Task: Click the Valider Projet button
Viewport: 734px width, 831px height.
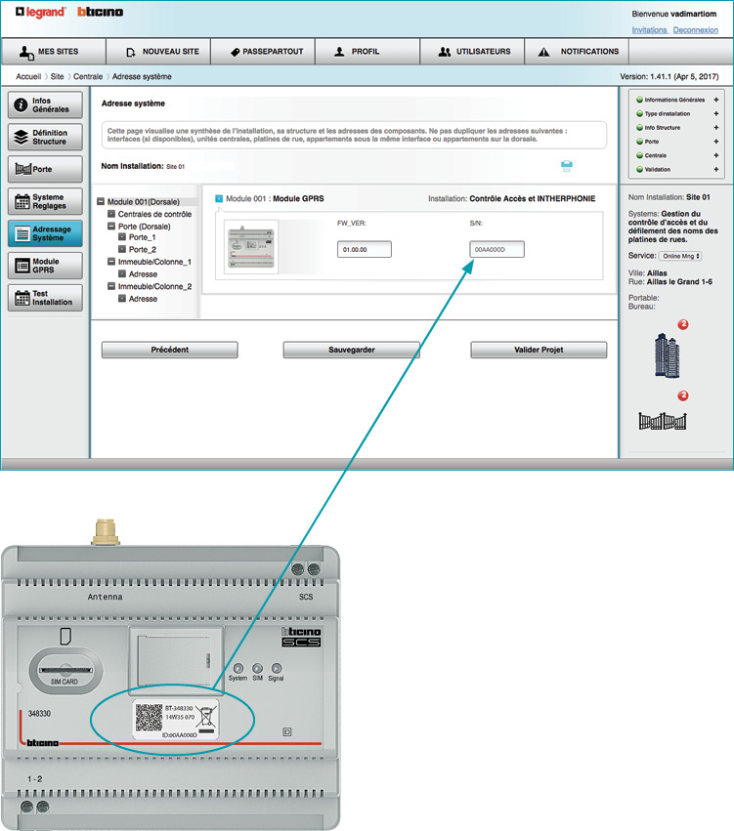Action: point(539,350)
